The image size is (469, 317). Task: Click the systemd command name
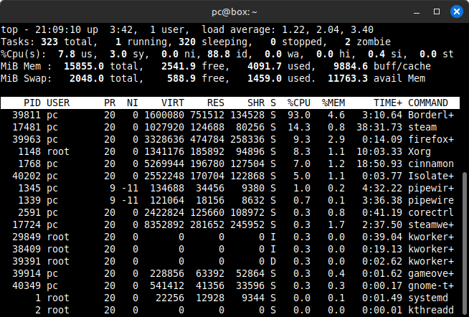pyautogui.click(x=428, y=298)
